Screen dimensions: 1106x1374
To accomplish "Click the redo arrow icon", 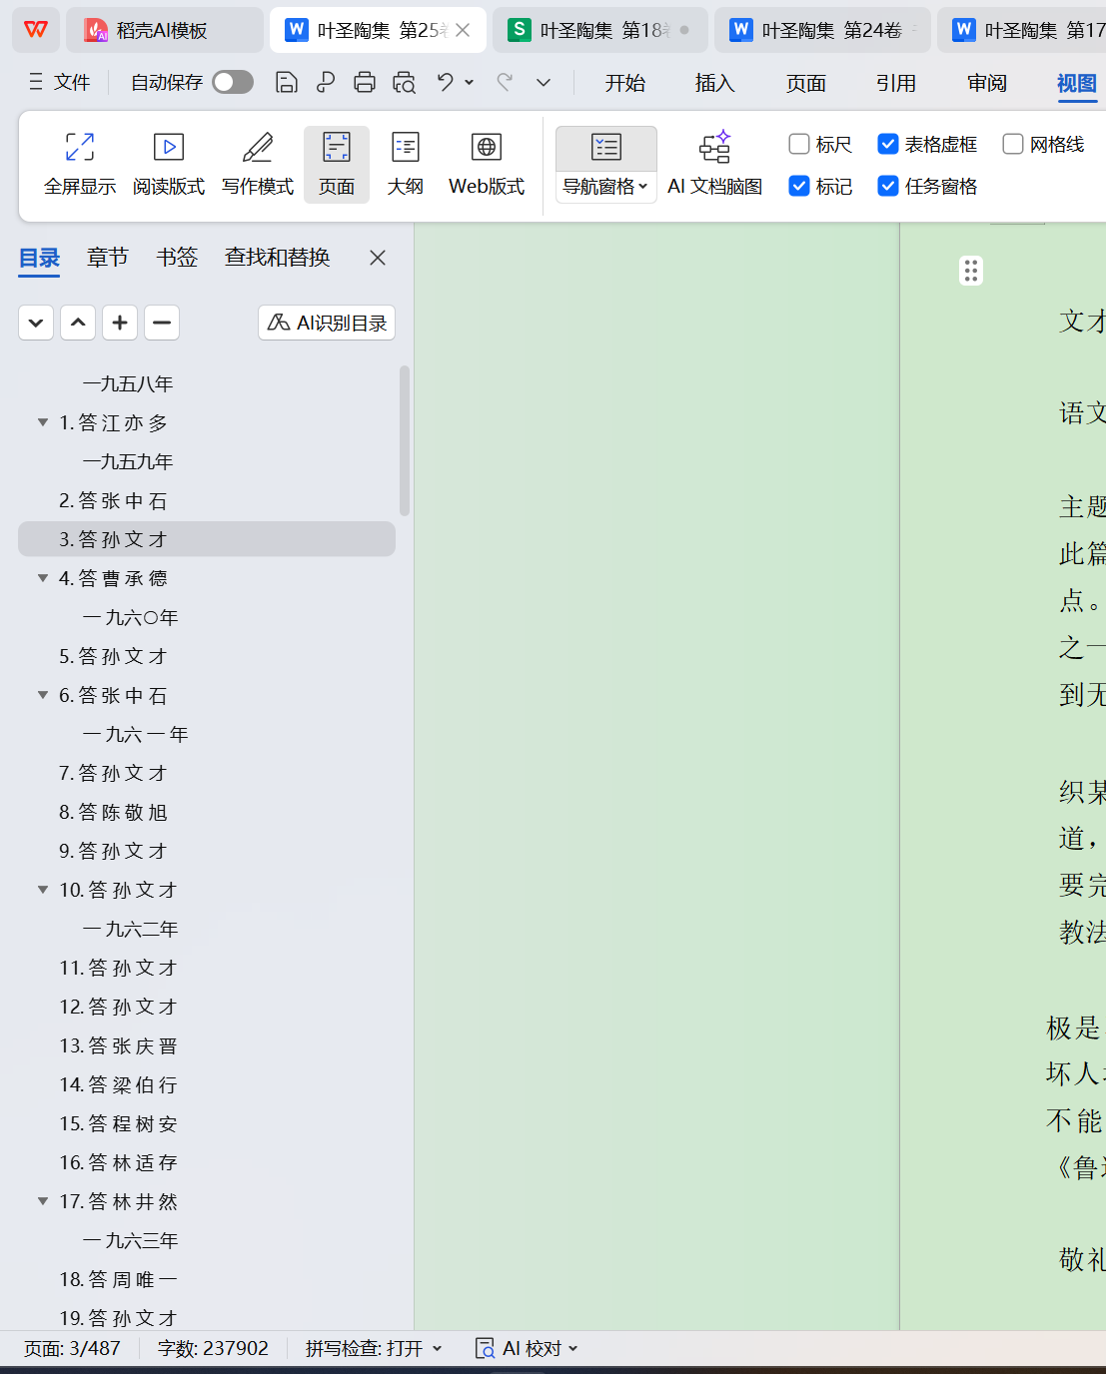I will click(506, 82).
